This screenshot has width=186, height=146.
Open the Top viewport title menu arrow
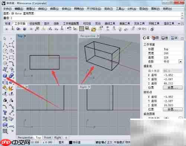point(25,36)
